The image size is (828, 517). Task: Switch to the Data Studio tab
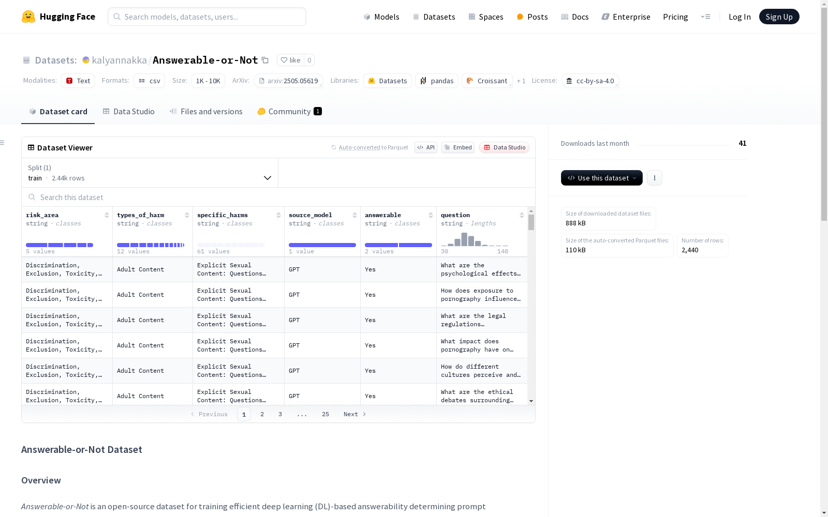click(x=129, y=112)
